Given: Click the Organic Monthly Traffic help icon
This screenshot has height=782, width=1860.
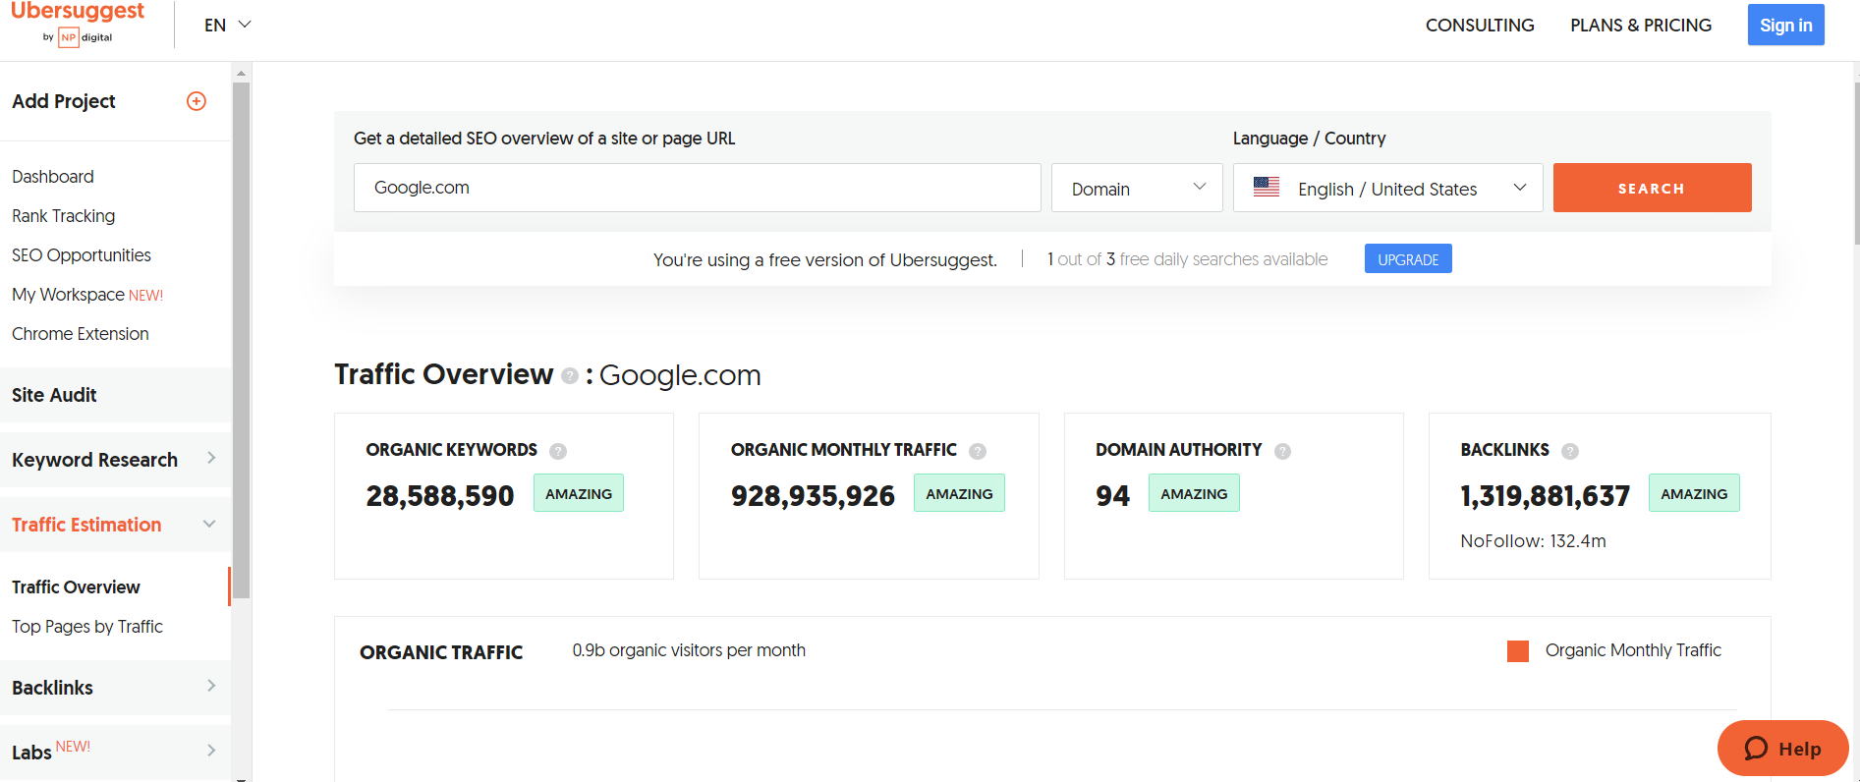Looking at the screenshot, I should coord(978,451).
